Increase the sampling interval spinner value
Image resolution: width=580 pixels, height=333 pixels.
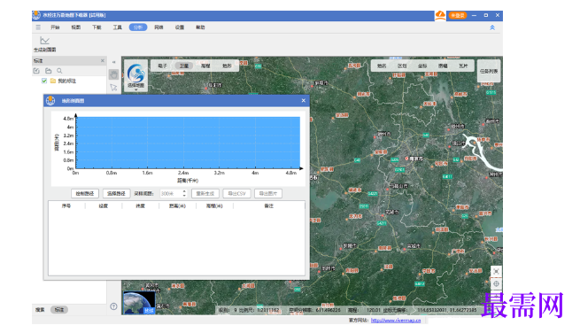[184, 191]
